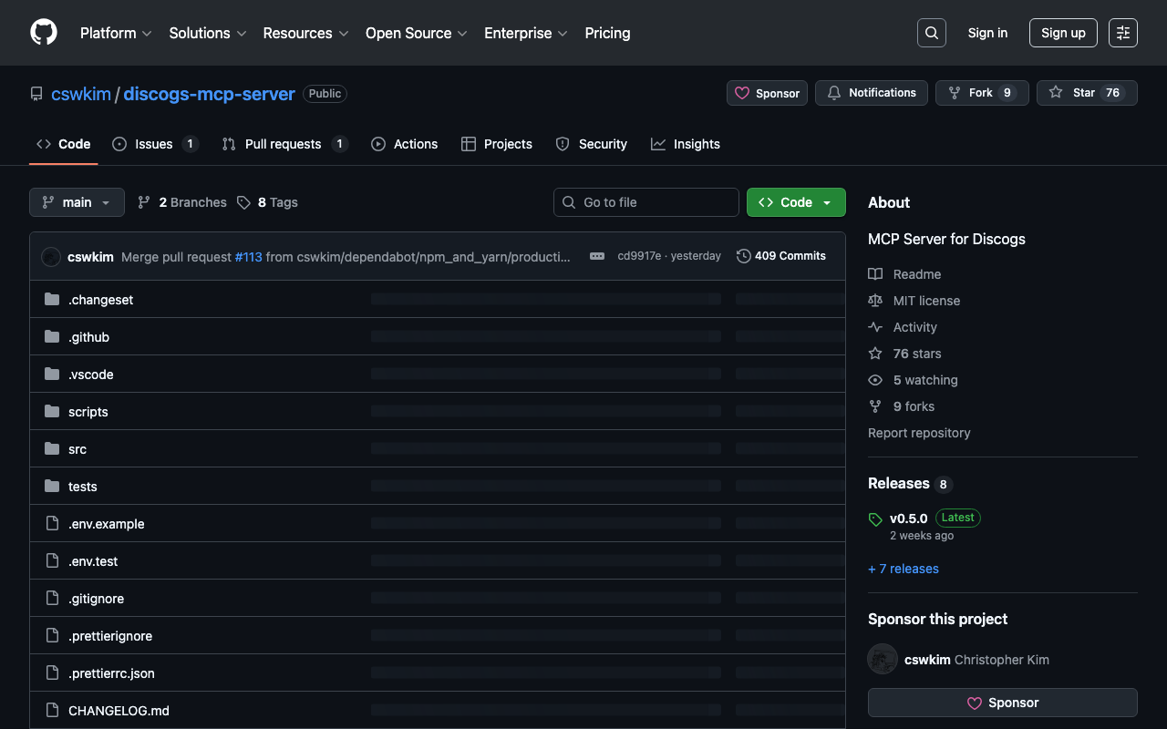Screen dimensions: 1167x729
Task: Switch to the Pull requests tab
Action: (284, 144)
